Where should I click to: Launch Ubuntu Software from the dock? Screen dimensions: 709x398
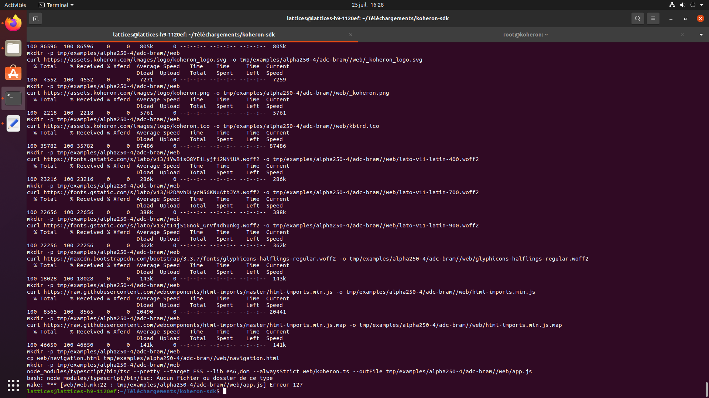(x=13, y=73)
